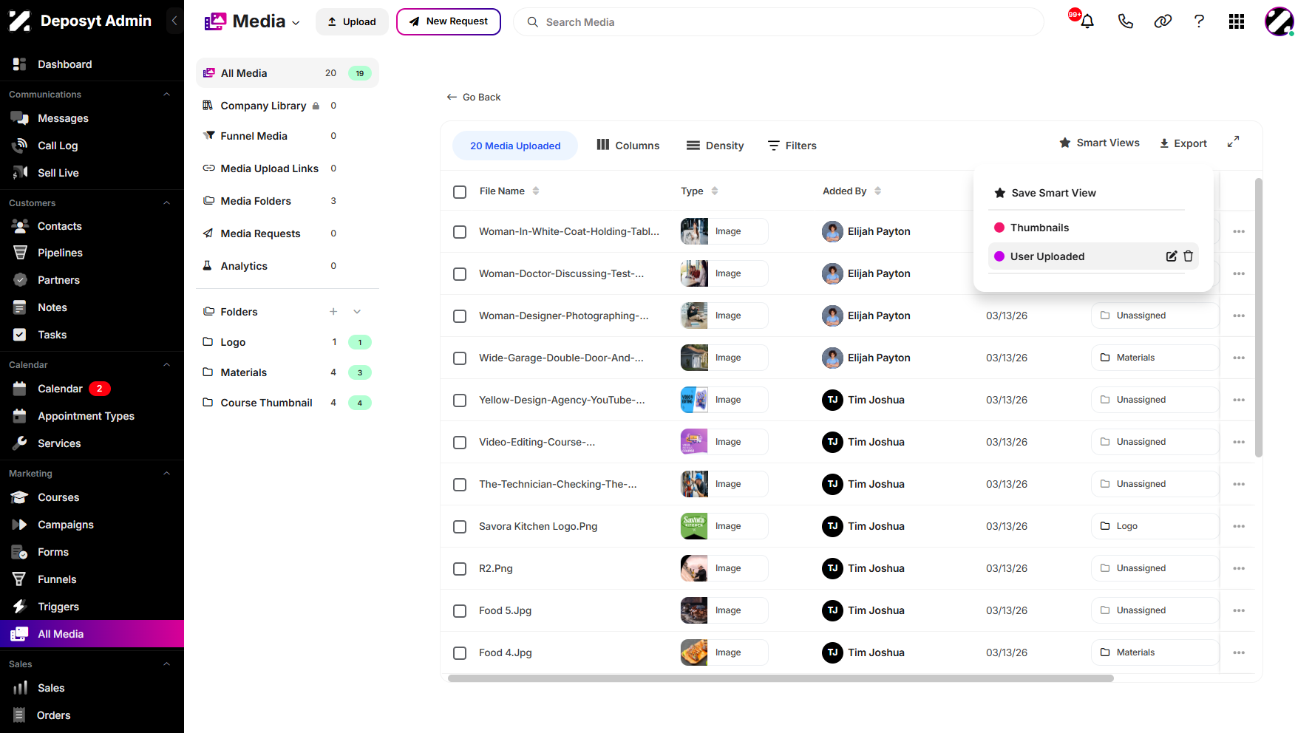Screen dimensions: 1312x733
Task: Expand the Folders list chevron
Action: (357, 312)
